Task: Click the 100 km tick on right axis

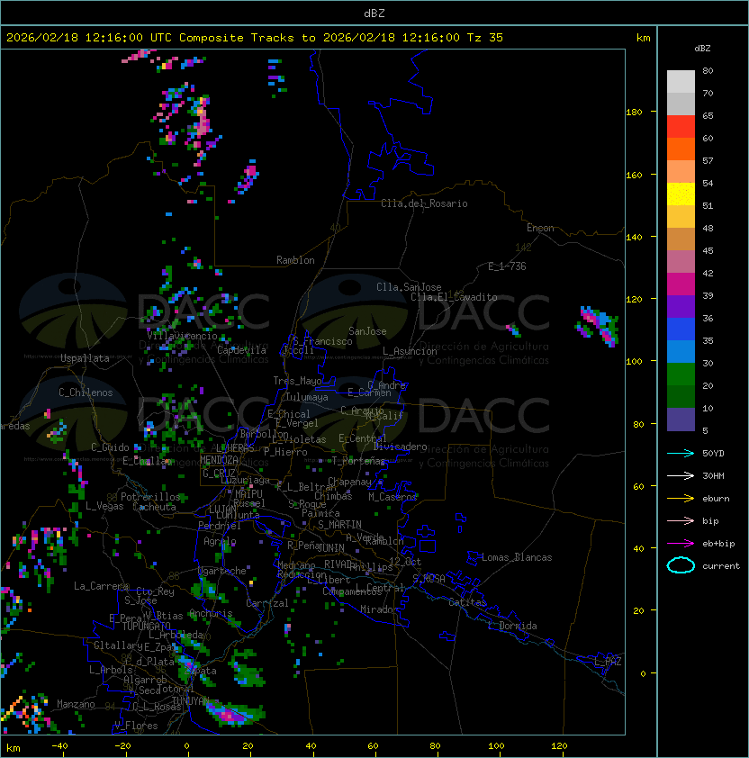Action: coord(634,362)
